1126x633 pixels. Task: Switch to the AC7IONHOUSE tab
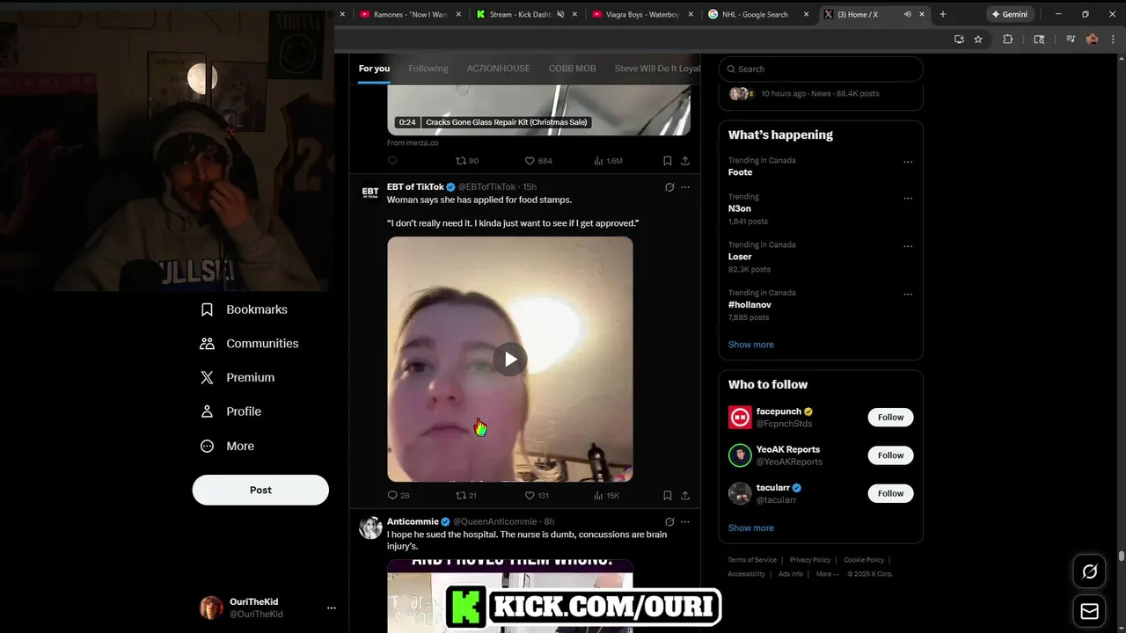(x=498, y=69)
